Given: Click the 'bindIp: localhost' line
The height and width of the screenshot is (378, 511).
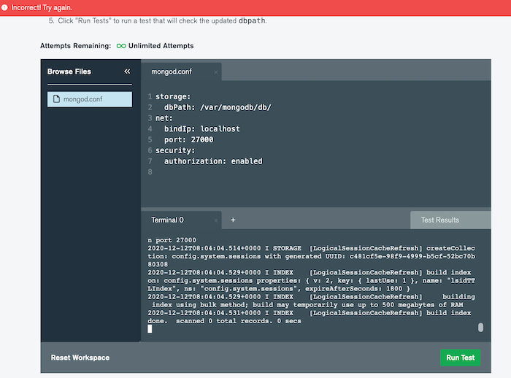Looking at the screenshot, I should [x=201, y=128].
